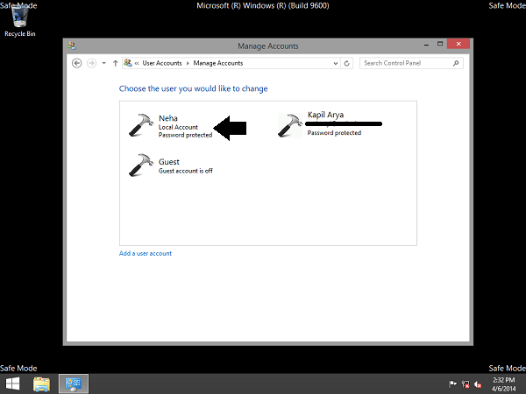Viewport: 526px width, 394px height.
Task: Refresh the Manage Accounts page
Action: click(347, 63)
